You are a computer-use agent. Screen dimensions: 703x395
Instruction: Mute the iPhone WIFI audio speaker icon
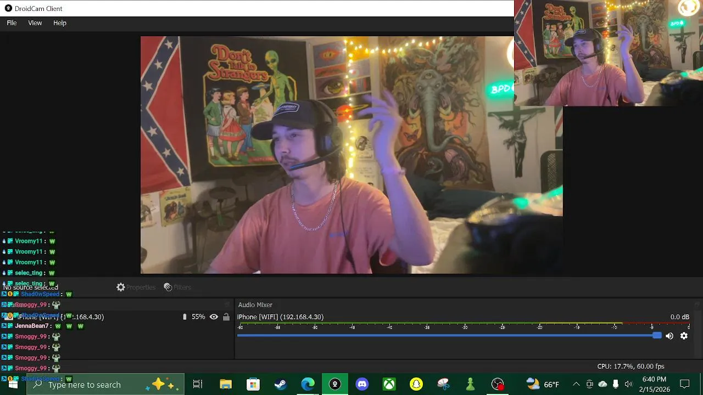click(669, 336)
